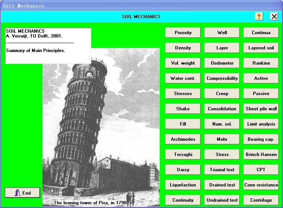The height and width of the screenshot is (208, 283).
Task: Click the leaning tower of Pisa image
Action: pyautogui.click(x=101, y=127)
